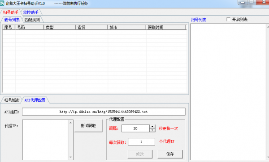This screenshot has width=269, height=162.
Task: Decrease the 间隔 seconds with down arrow
Action: [152, 130]
